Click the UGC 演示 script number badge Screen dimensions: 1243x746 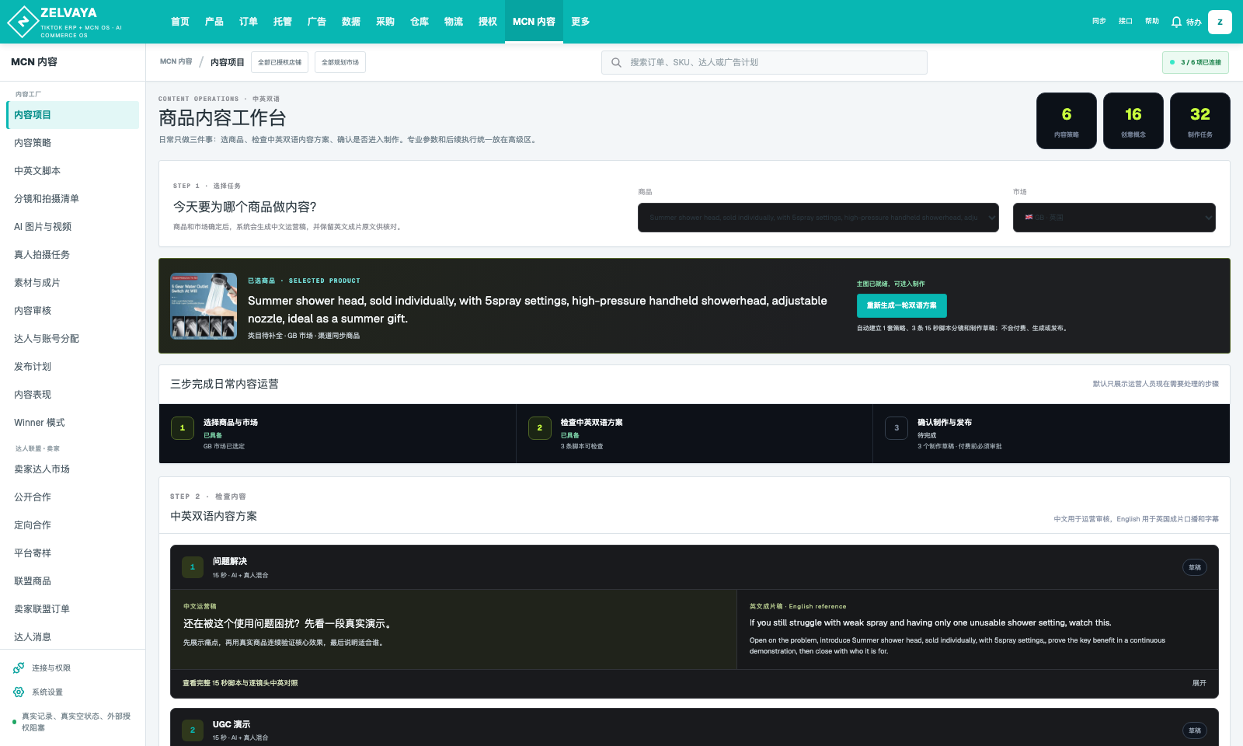(193, 730)
